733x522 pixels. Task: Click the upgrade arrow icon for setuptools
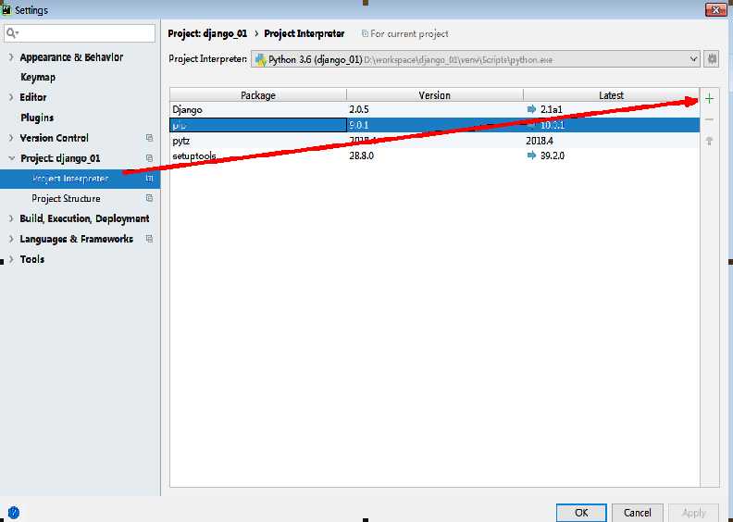tap(531, 155)
